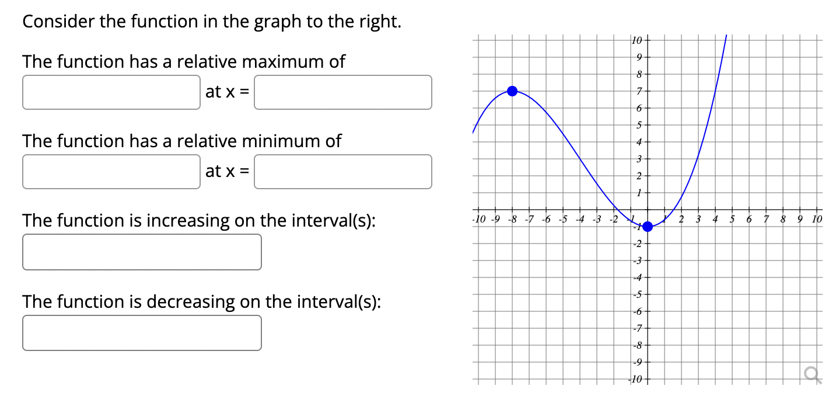The width and height of the screenshot is (839, 403).
Task: Click the x-value box for relative minimum
Action: click(342, 171)
